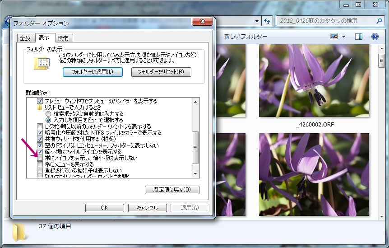Click the folder view icon in dialog

(x=42, y=64)
